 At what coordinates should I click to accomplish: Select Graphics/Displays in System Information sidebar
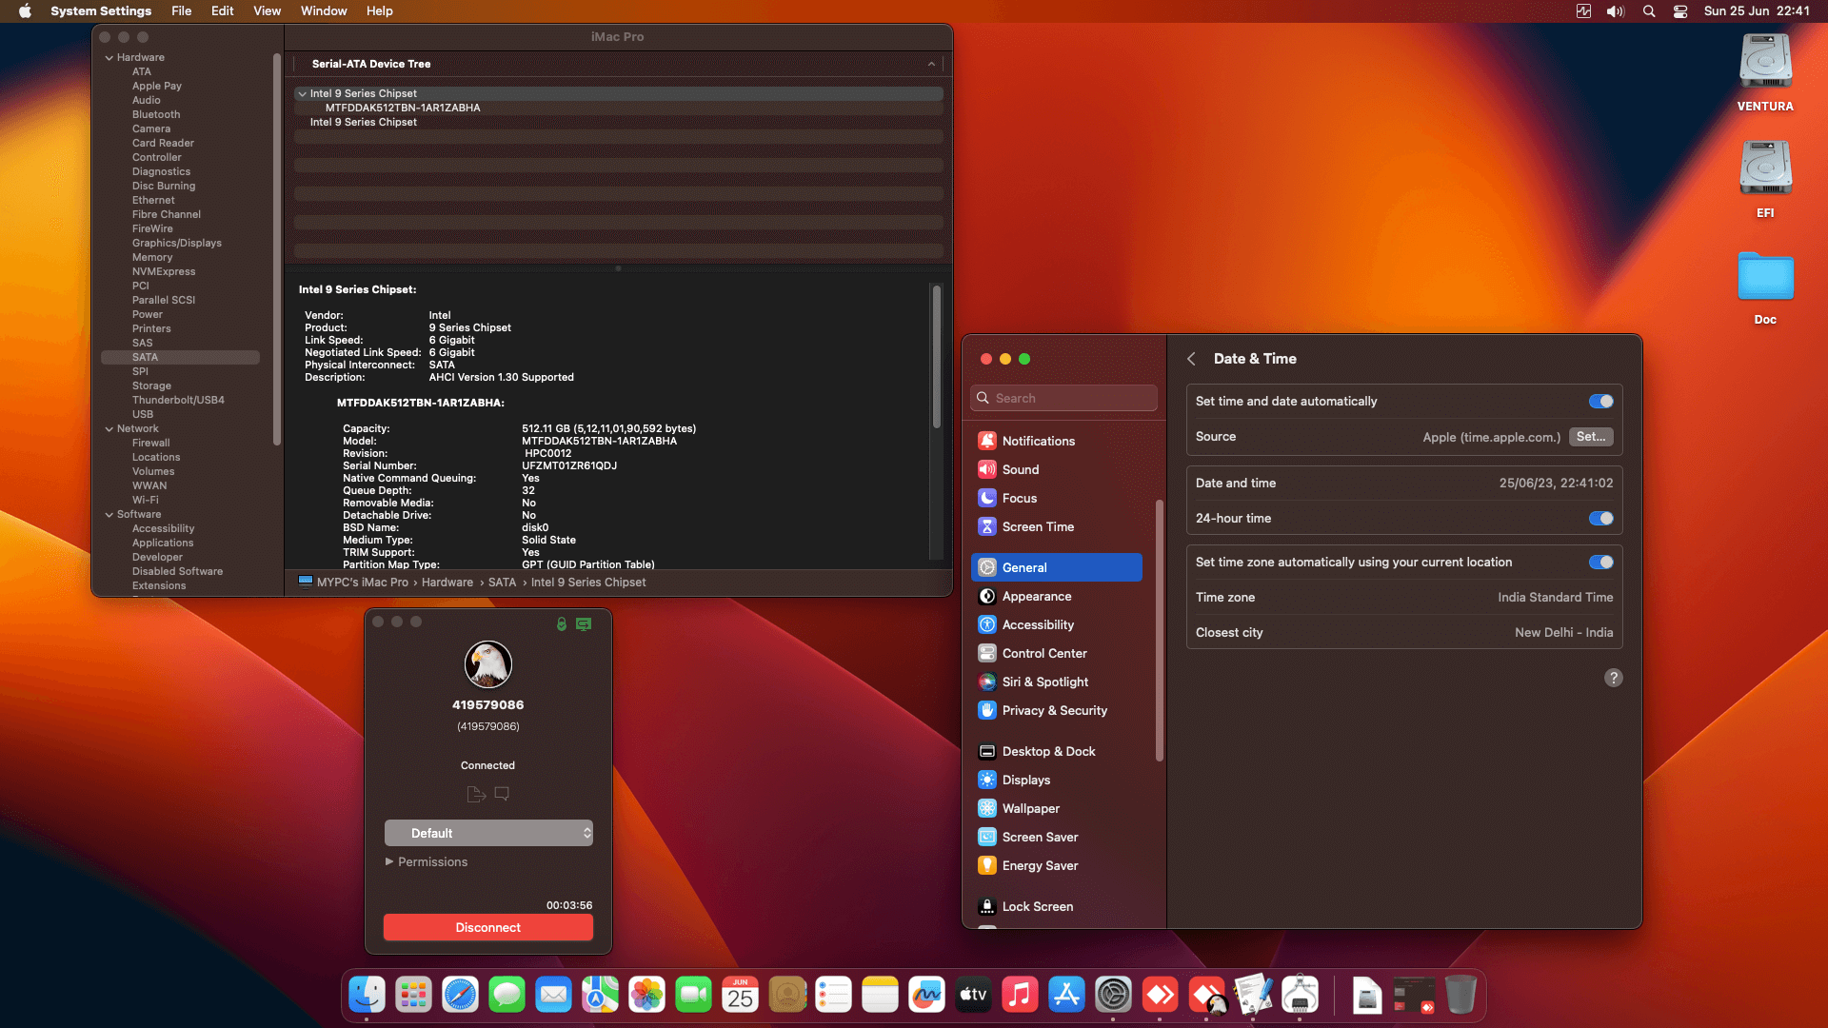[177, 244]
